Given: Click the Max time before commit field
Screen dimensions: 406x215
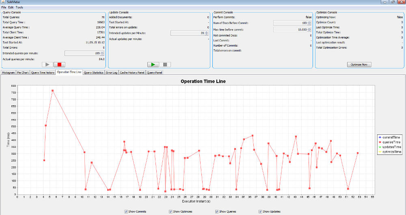Looking at the screenshot, I should click(290, 30).
